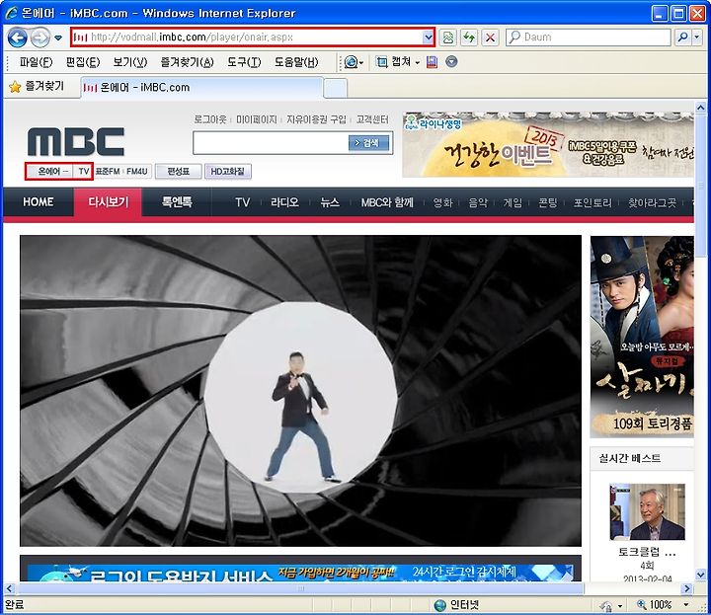This screenshot has height=615, width=711.
Task: Select the 다시보기 nav tab
Action: tap(108, 202)
